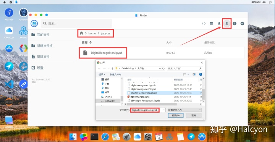
Task: Toggle the preview pane icon in dialog
Action: pos(194,74)
